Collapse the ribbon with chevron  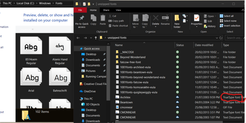click(243, 10)
